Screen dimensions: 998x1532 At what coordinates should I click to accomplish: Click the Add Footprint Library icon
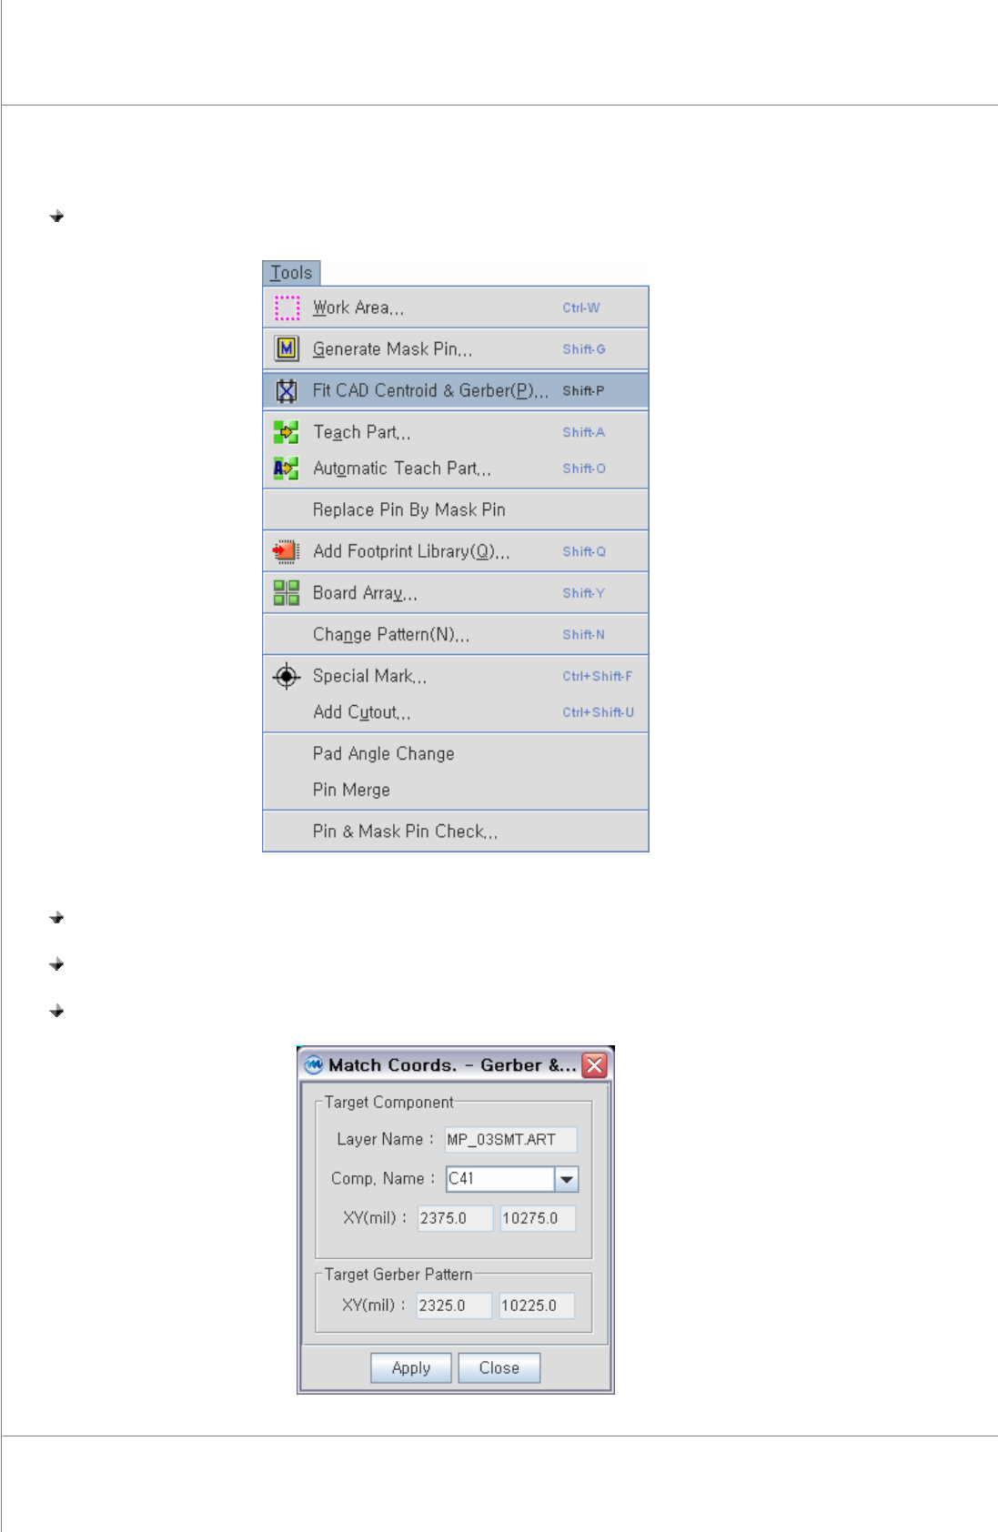287,551
